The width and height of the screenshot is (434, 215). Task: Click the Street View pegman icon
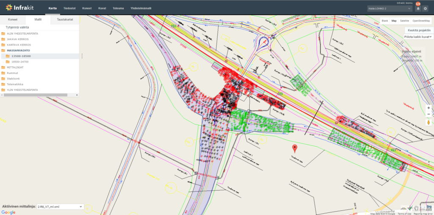coord(428,122)
